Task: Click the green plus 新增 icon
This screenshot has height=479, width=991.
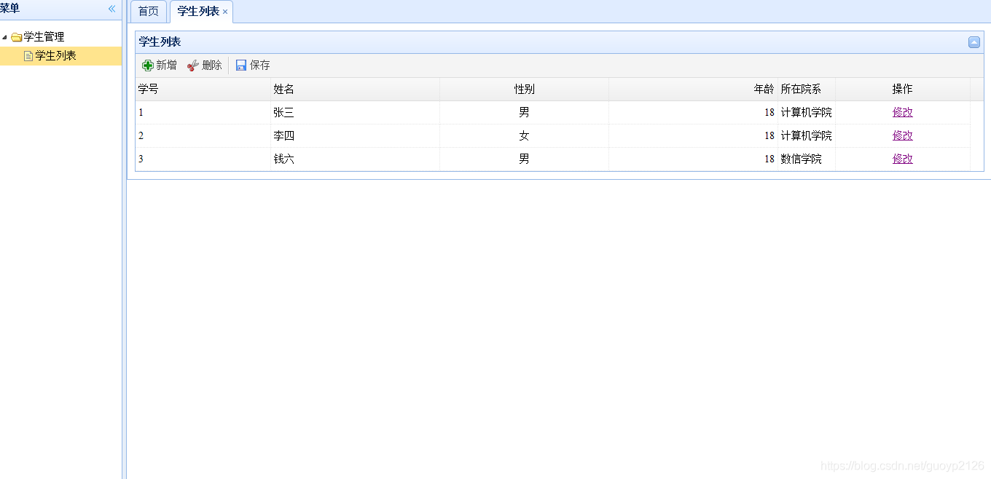Action: click(148, 66)
